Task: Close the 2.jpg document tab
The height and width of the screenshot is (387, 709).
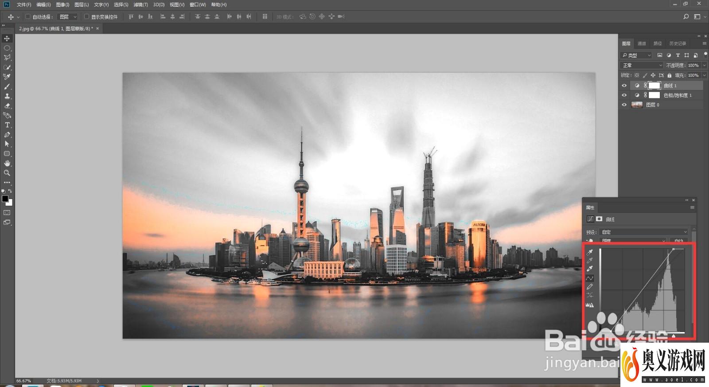Action: pos(97,28)
